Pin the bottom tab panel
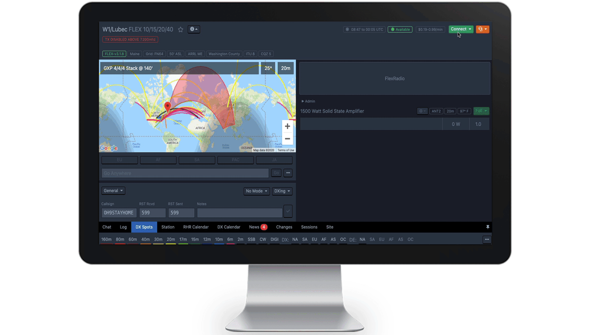596x335 pixels. point(488,227)
